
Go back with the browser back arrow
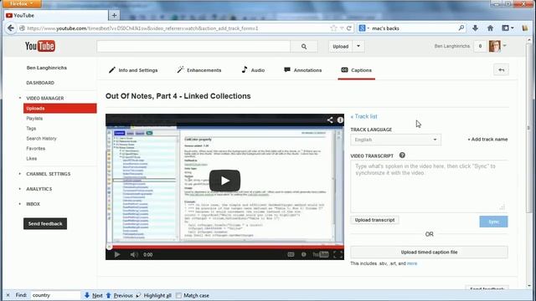tap(11, 28)
